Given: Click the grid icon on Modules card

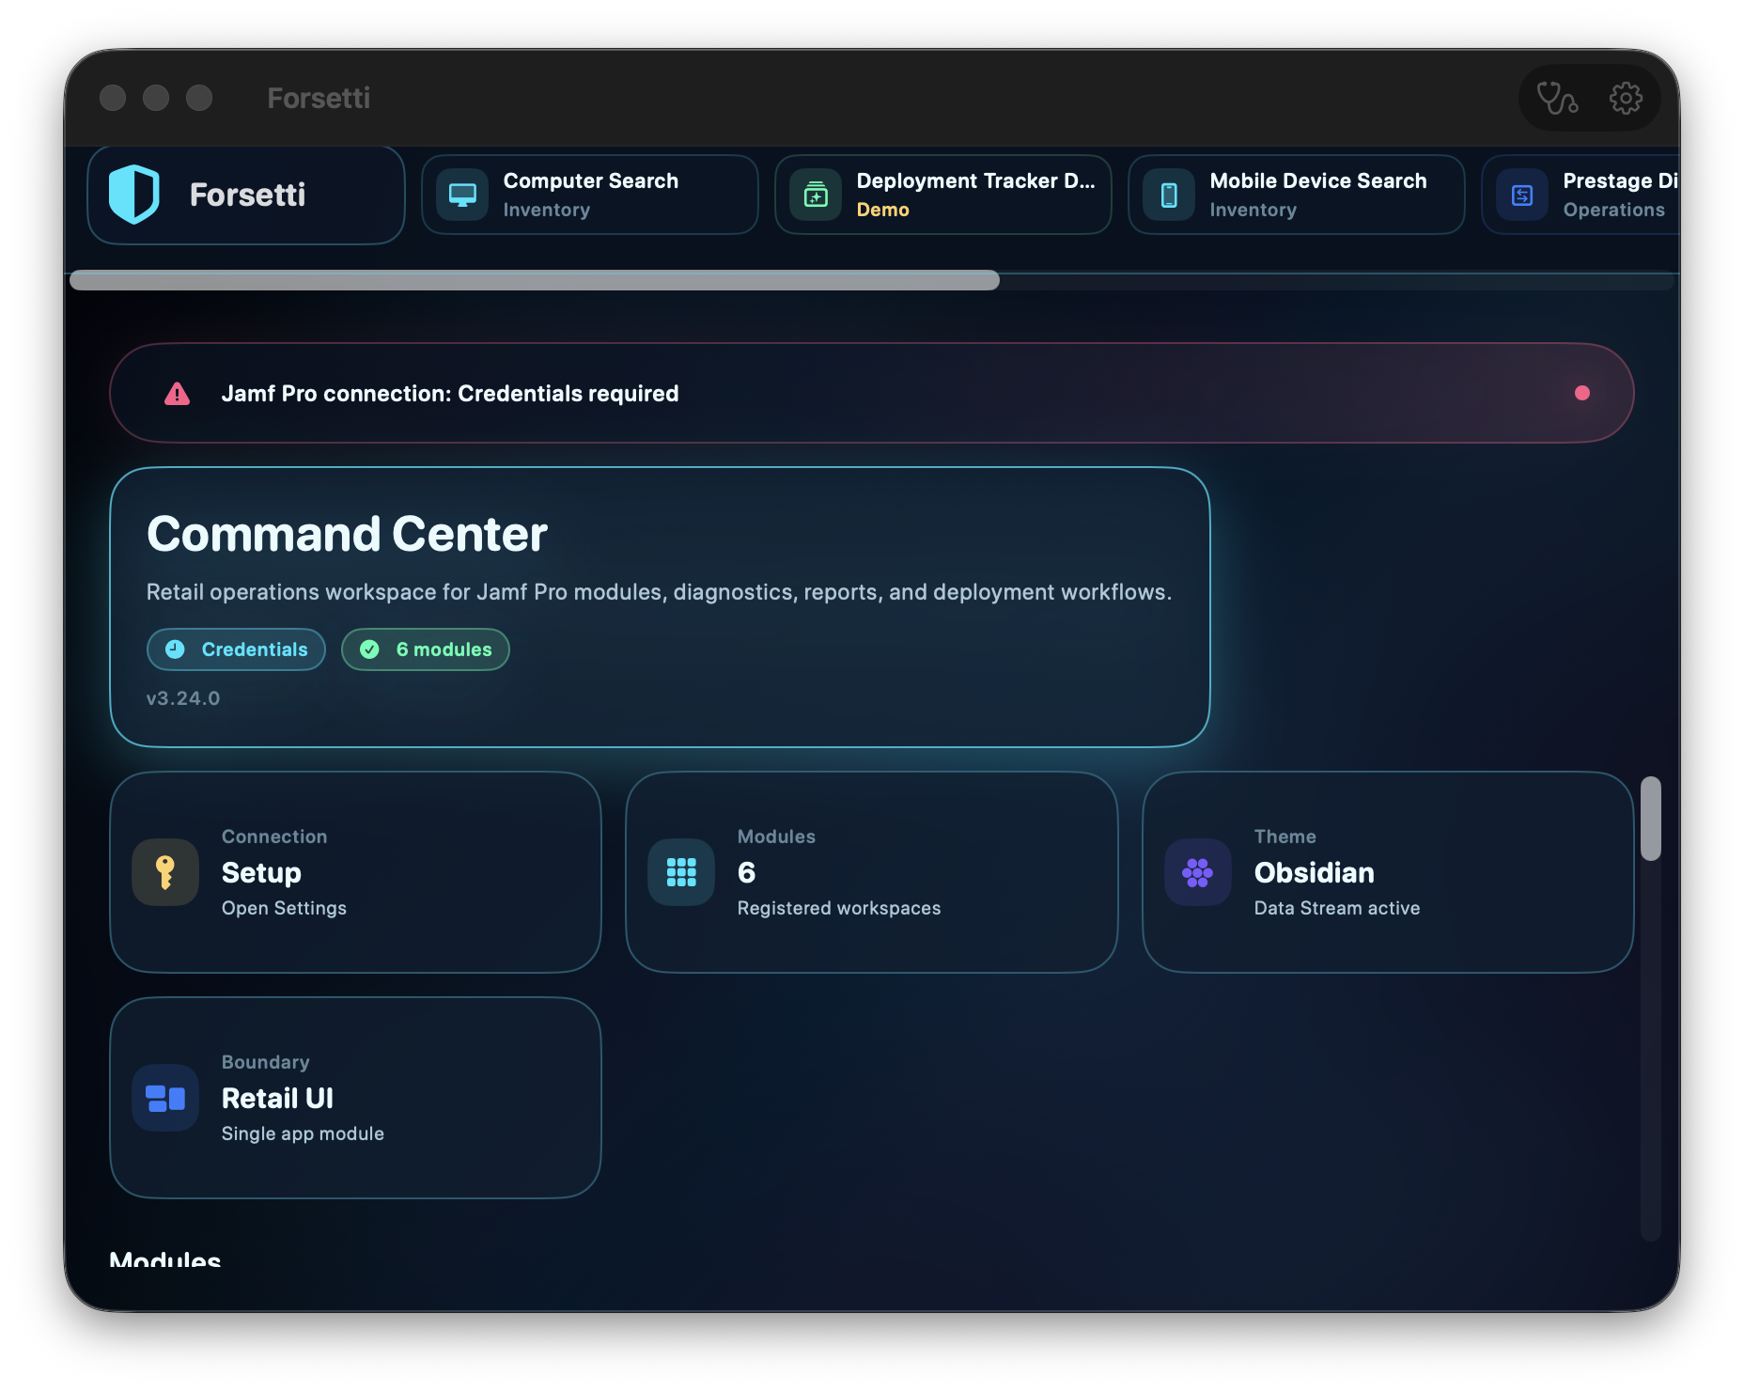Looking at the screenshot, I should point(681,872).
